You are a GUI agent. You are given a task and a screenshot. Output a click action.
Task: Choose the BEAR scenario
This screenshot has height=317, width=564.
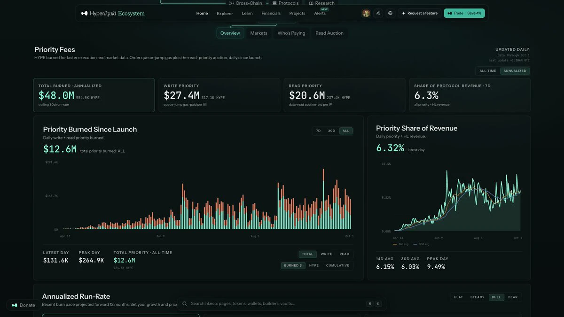pyautogui.click(x=513, y=297)
